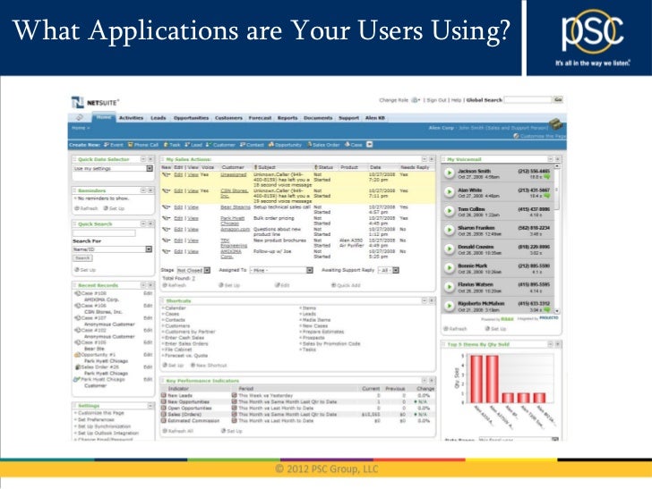This screenshot has height=489, width=652.
Task: Play Alan White voicemail
Action: [x=449, y=192]
